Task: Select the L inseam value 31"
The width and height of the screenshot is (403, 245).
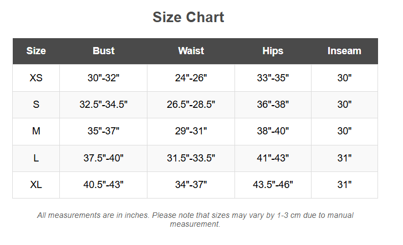Action: 344,158
